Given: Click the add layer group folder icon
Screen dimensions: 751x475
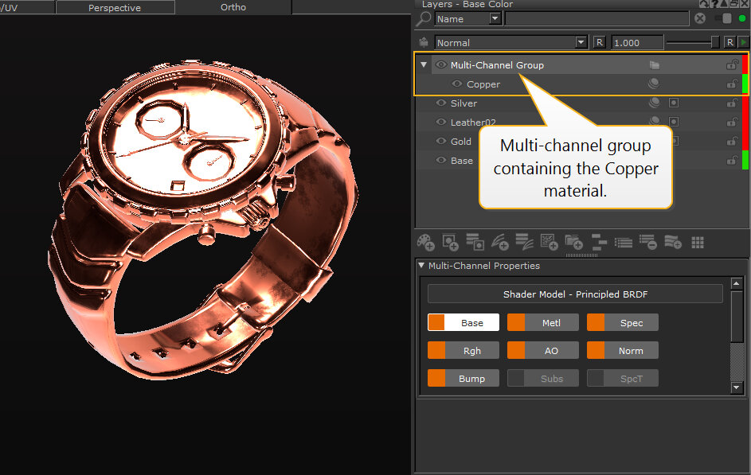Looking at the screenshot, I should point(573,242).
